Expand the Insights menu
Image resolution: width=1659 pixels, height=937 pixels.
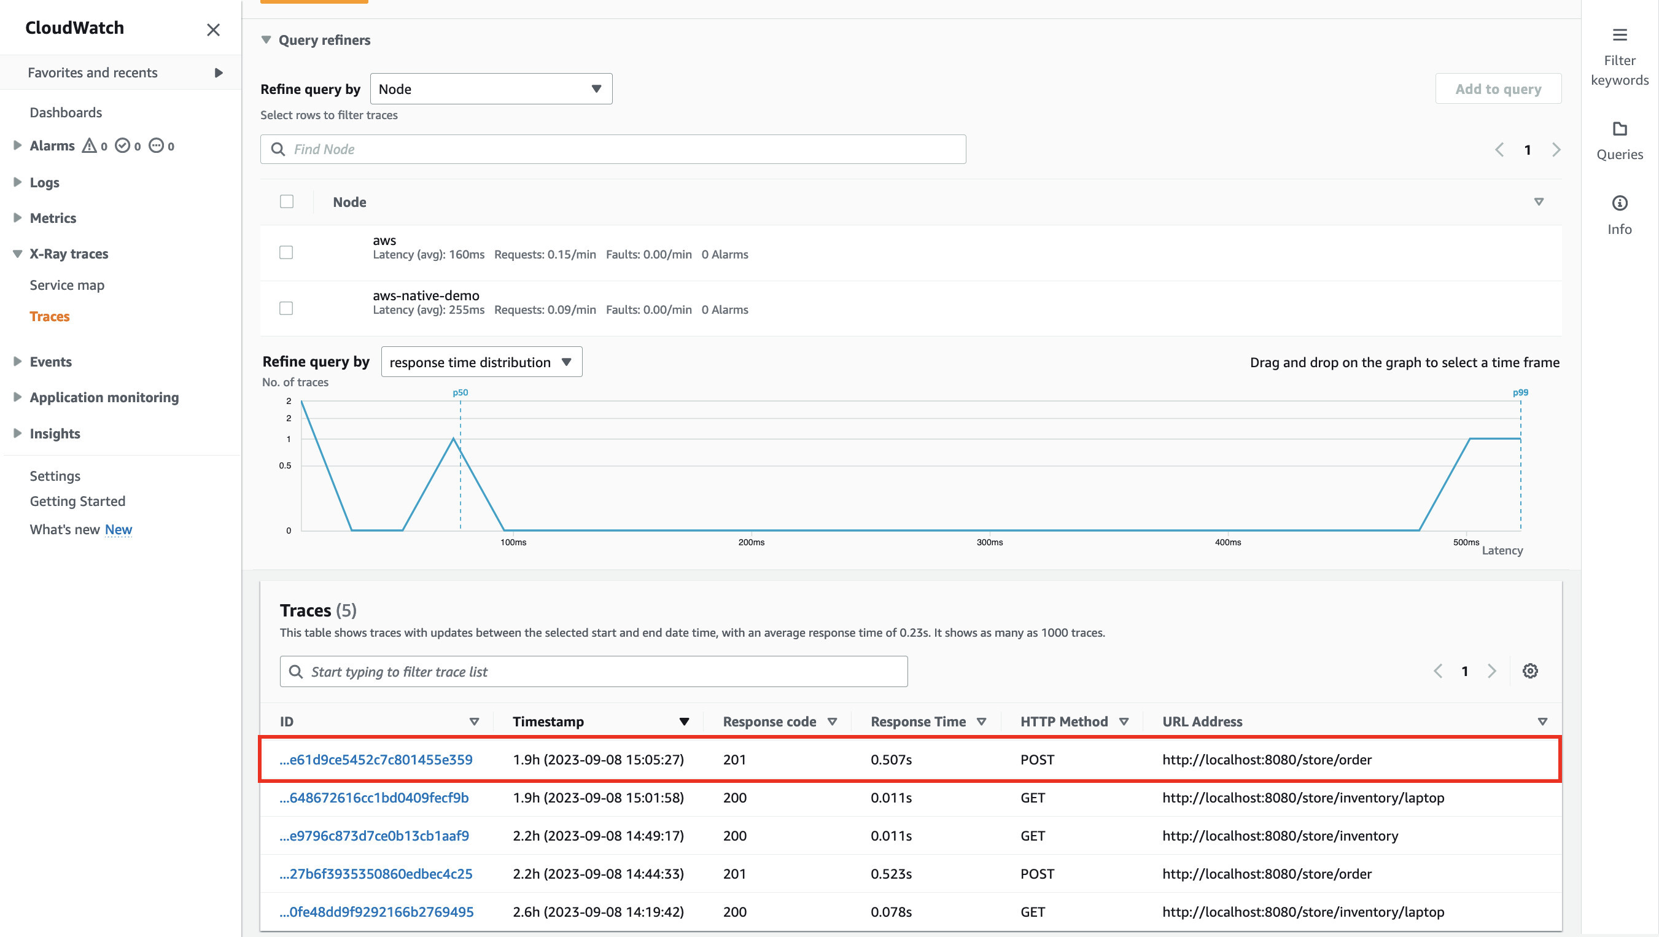[x=17, y=434]
